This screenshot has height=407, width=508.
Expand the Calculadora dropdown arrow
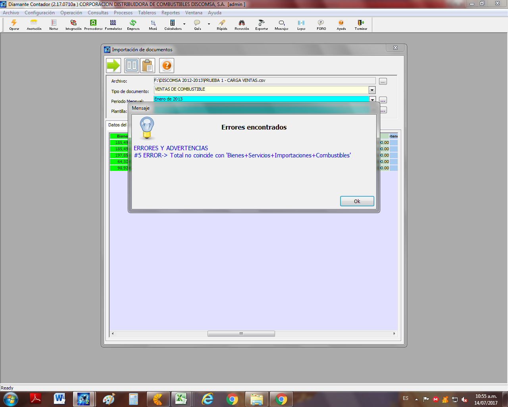click(x=184, y=24)
